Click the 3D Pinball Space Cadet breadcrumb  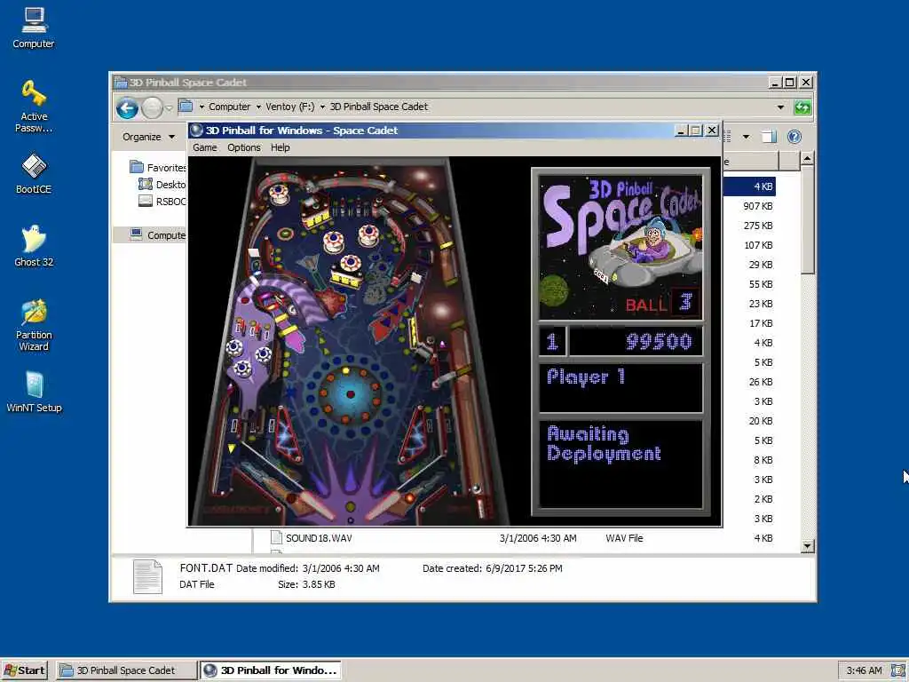click(378, 107)
